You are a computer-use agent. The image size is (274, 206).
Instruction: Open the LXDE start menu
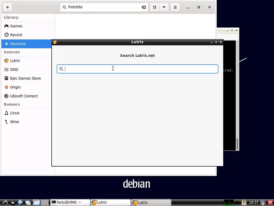(5, 203)
